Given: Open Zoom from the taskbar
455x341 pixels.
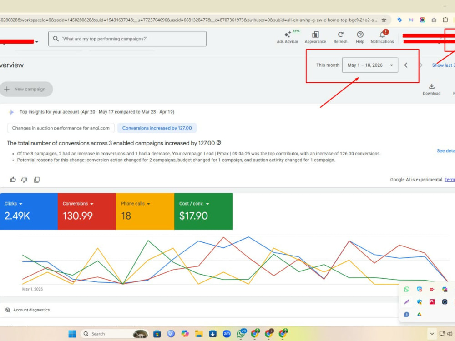Looking at the screenshot, I should [x=227, y=334].
